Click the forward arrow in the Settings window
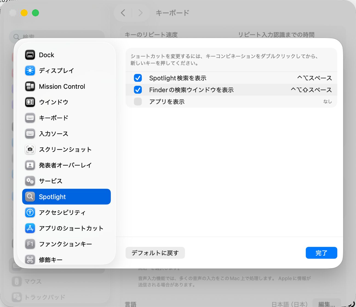 point(140,13)
